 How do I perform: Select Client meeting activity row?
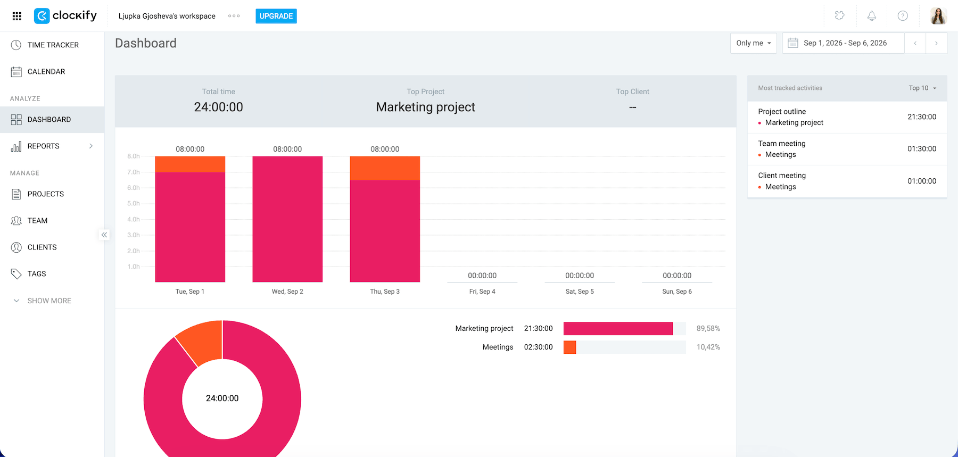click(847, 181)
